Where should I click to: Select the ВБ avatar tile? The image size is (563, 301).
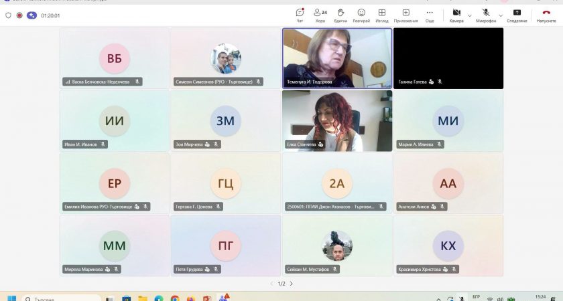coord(115,58)
